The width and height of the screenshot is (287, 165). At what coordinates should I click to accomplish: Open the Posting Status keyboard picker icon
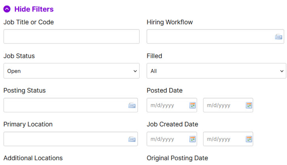pos(132,105)
